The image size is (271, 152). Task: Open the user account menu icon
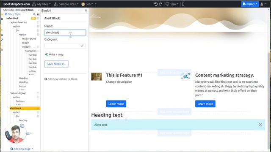[263, 4]
